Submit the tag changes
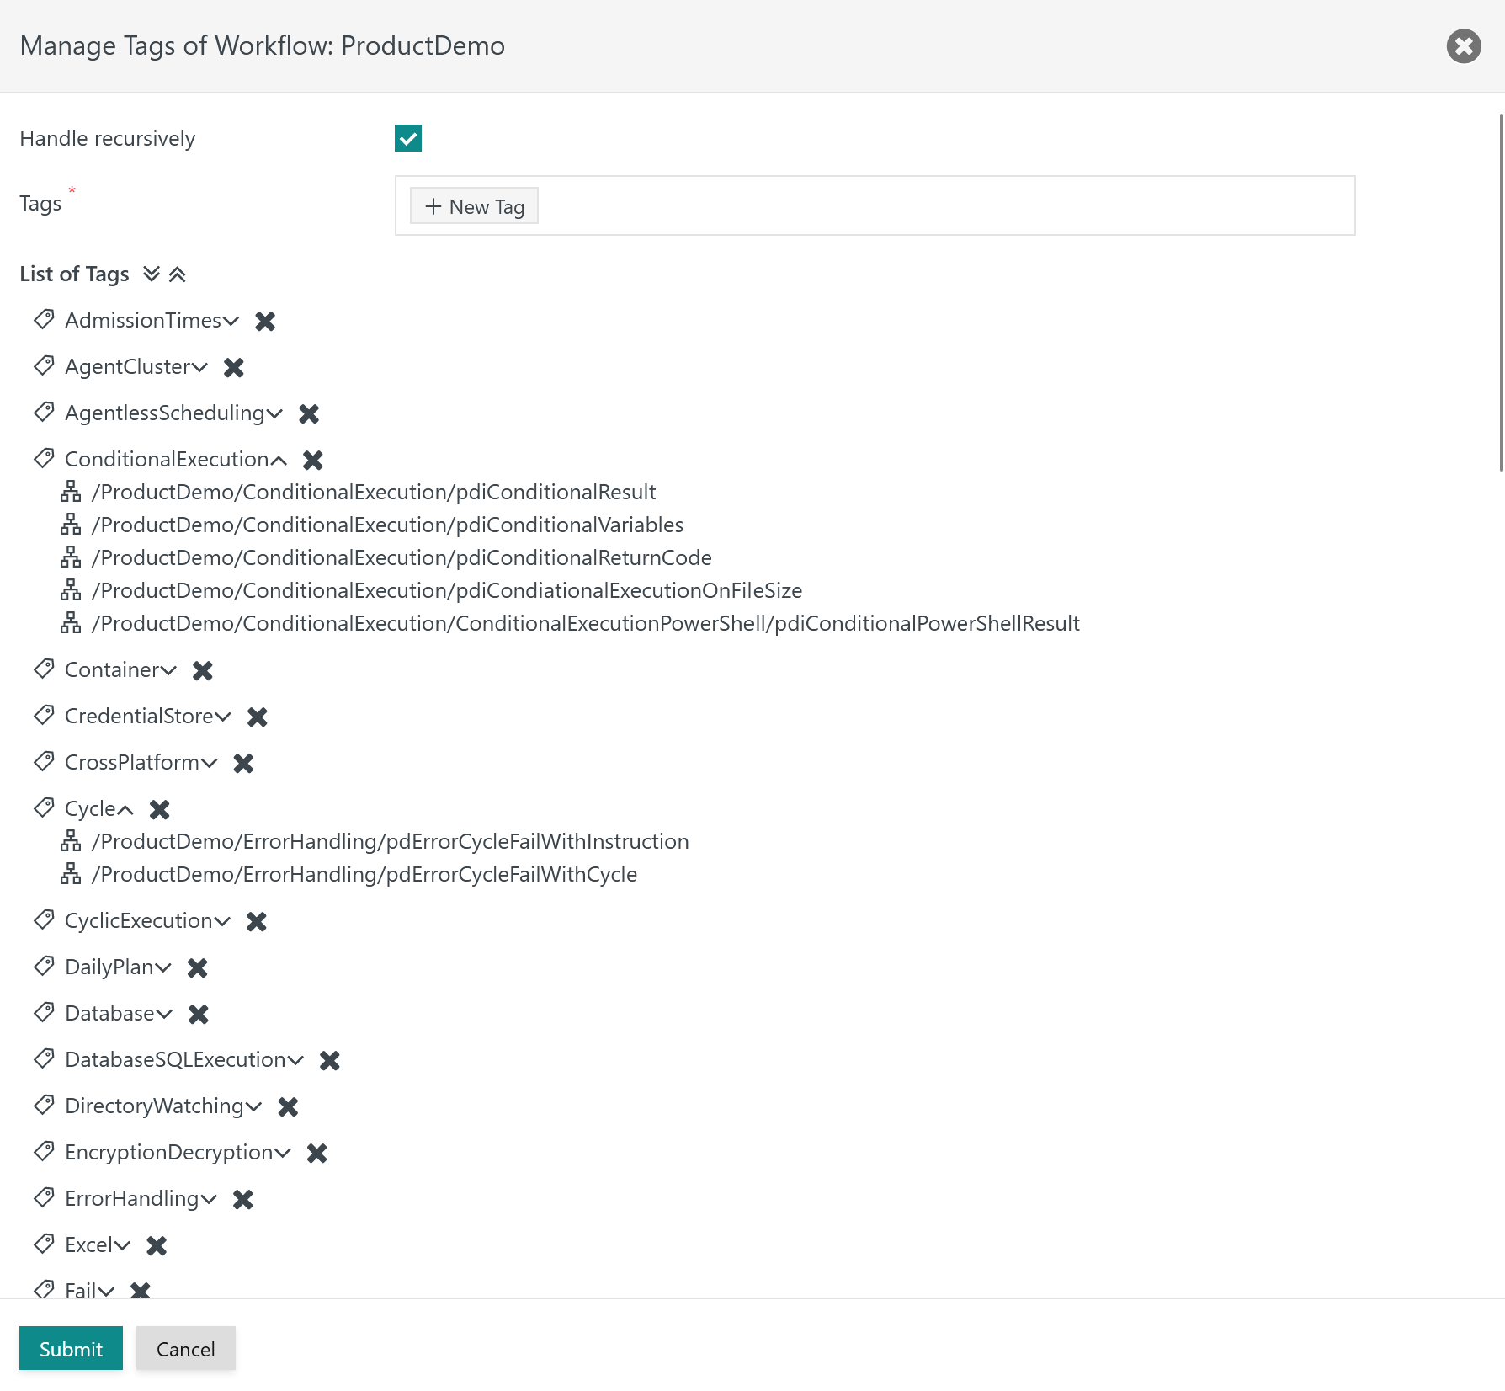This screenshot has width=1505, height=1391. [71, 1349]
